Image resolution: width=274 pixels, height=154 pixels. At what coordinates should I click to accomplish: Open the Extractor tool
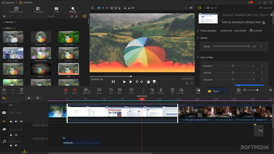tap(181, 91)
